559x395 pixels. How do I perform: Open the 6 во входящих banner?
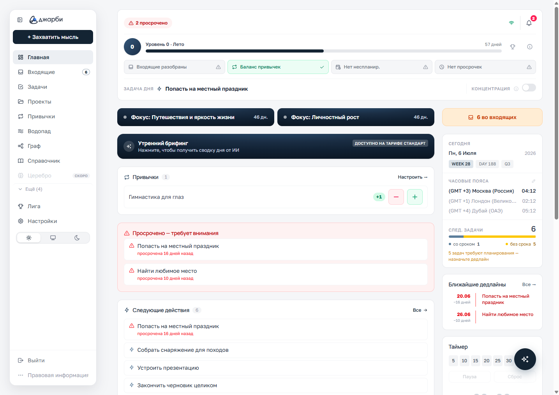(492, 117)
